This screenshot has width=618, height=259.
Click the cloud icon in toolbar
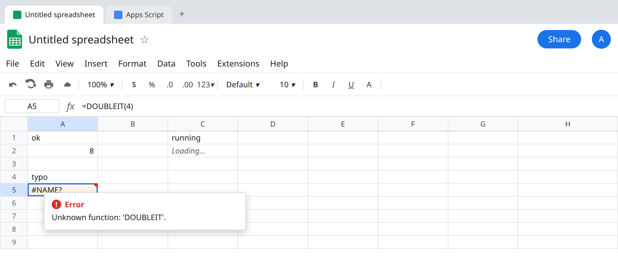click(x=67, y=85)
